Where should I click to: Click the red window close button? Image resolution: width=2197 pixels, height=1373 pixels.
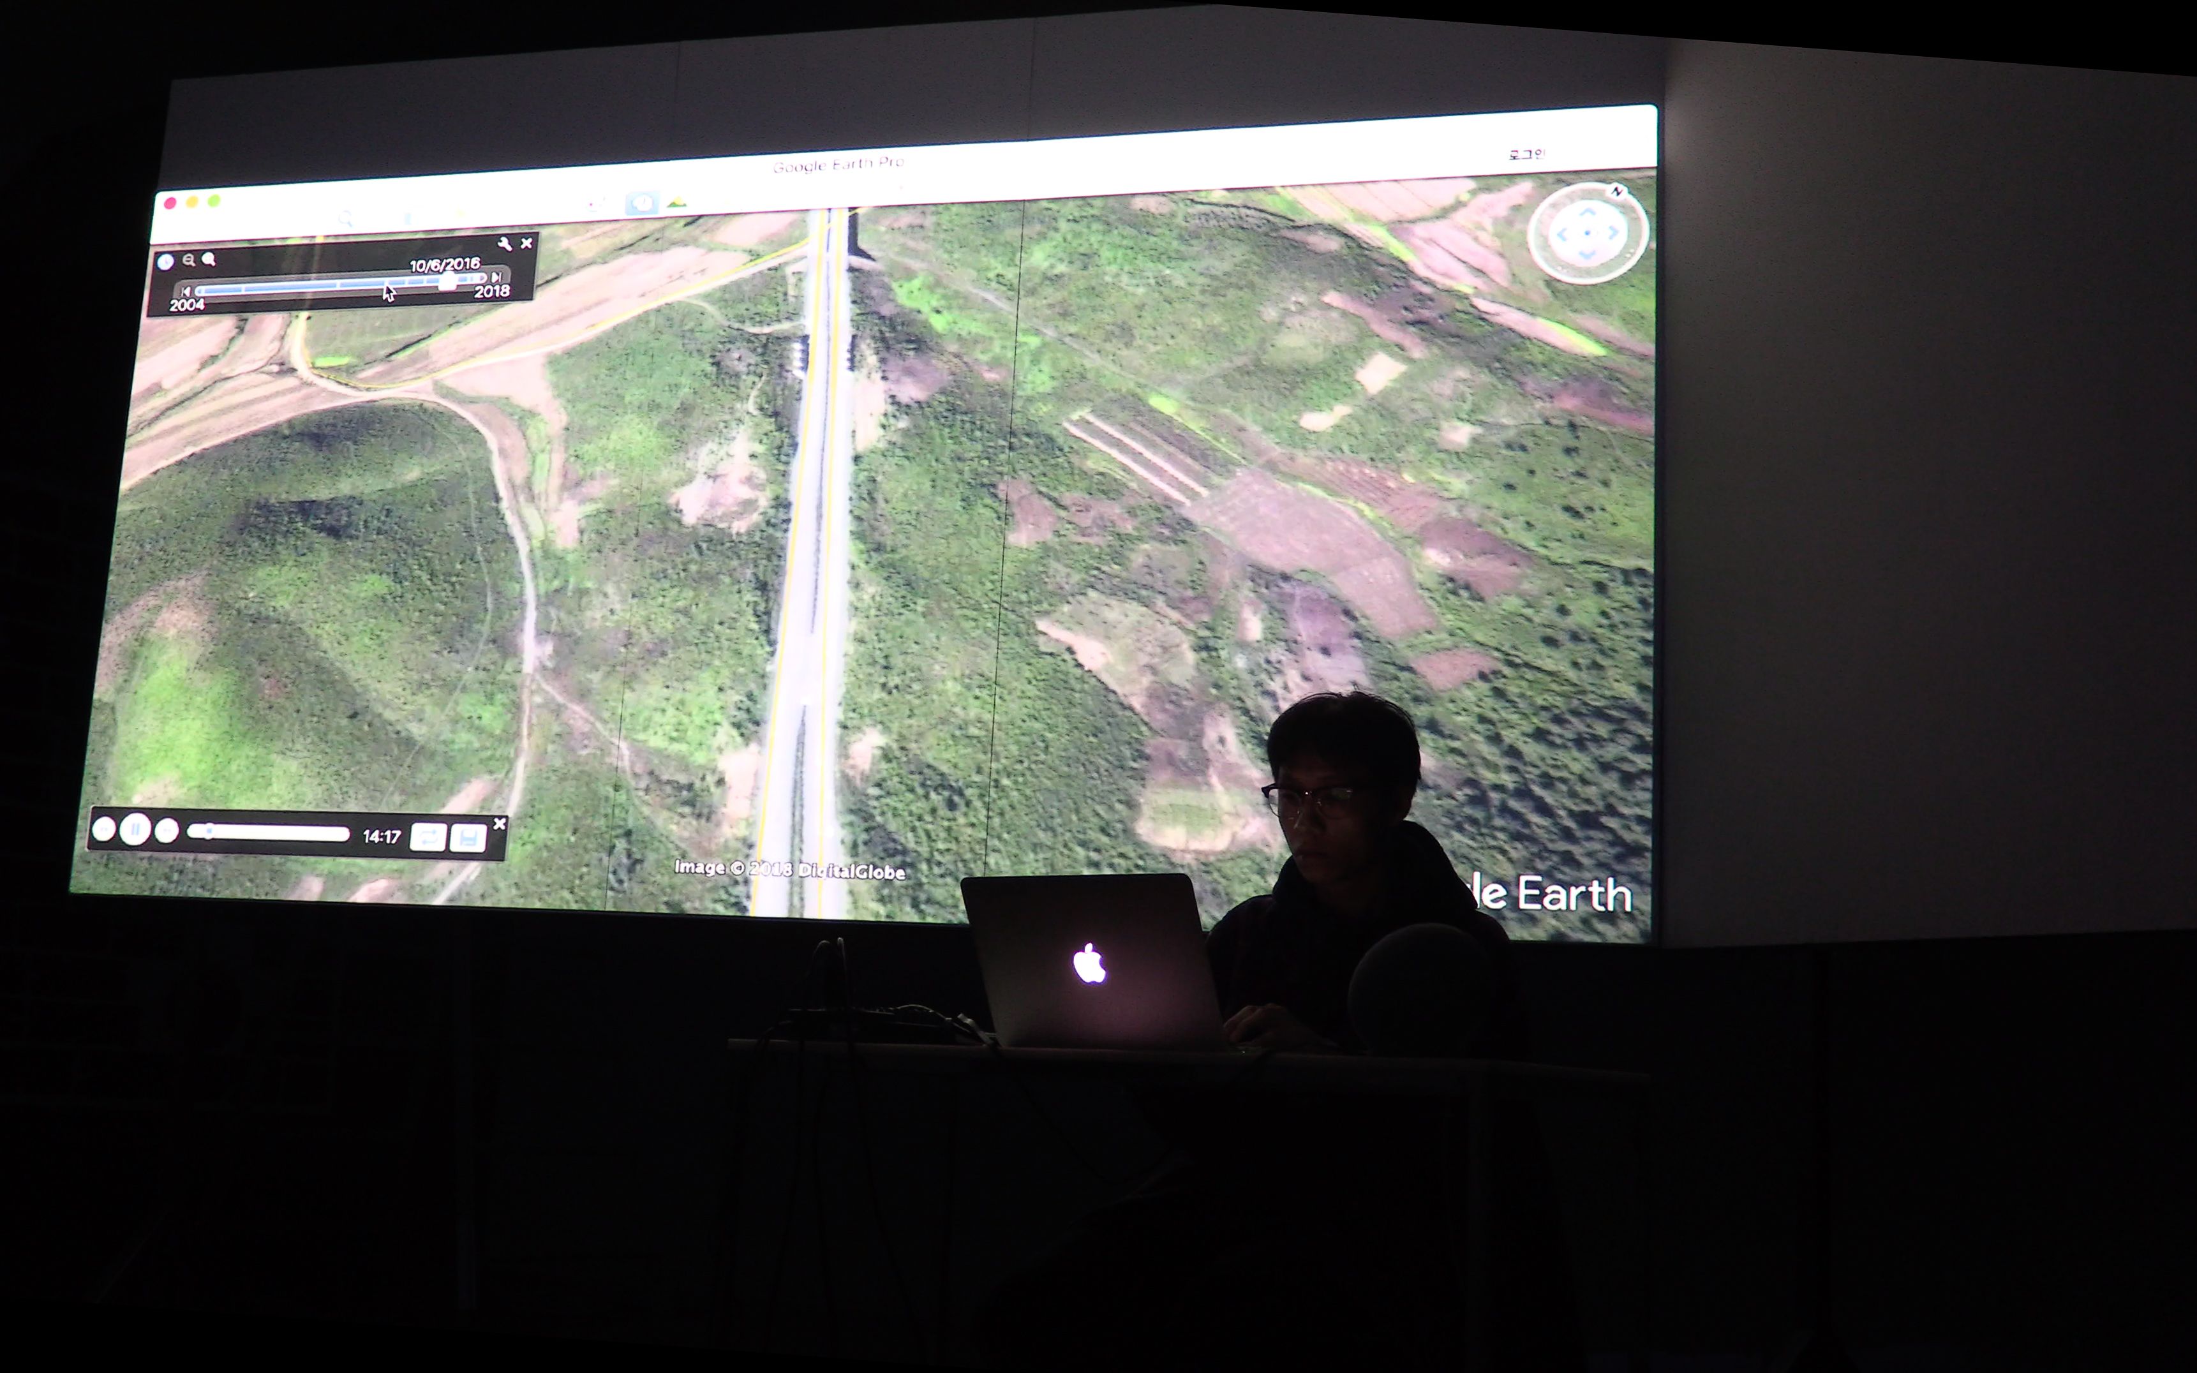(x=170, y=202)
